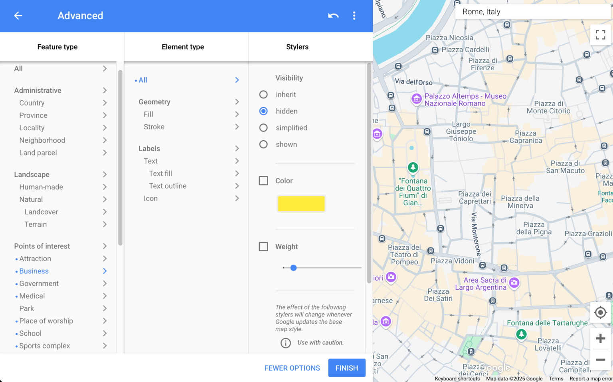Enter fullscreen mode on the map
The width and height of the screenshot is (613, 382).
point(600,35)
